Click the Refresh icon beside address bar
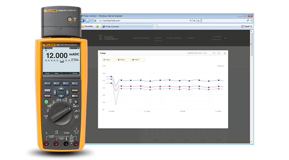Viewport: 289px width, 160px height. pyautogui.click(x=194, y=20)
